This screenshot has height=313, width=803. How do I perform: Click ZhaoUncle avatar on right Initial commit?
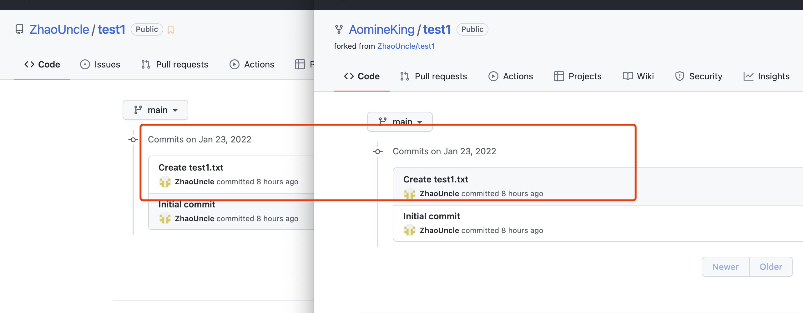point(410,231)
